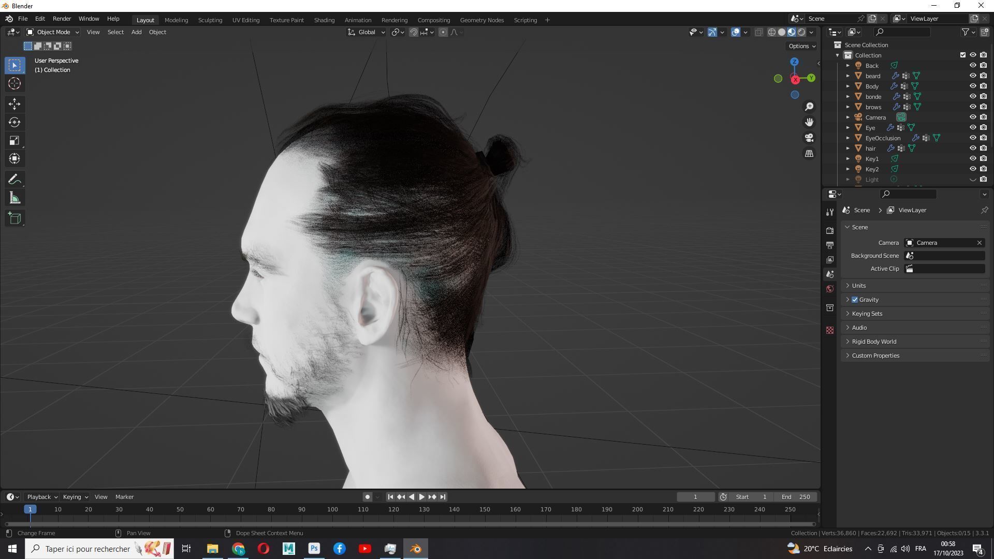Switch to solid viewport shading
The image size is (994, 559).
pyautogui.click(x=782, y=32)
